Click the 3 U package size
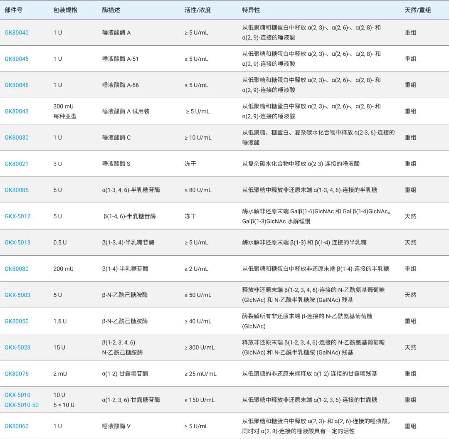Screen dimensions: 449x439 [57, 164]
